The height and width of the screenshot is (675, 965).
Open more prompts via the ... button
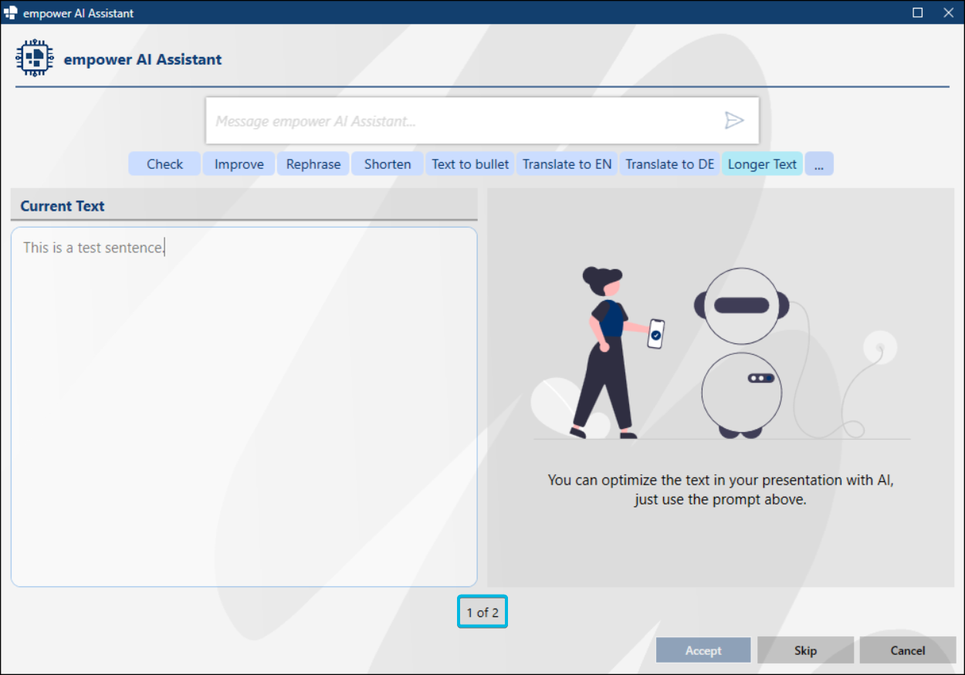pos(819,164)
